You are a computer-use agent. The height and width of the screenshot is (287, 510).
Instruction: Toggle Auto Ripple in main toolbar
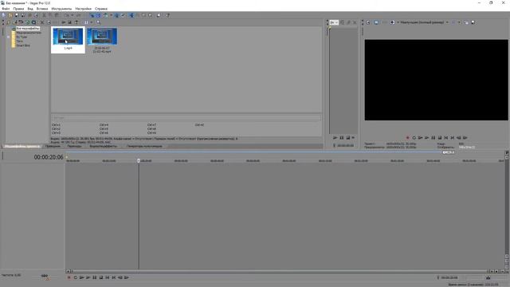[x=105, y=15]
